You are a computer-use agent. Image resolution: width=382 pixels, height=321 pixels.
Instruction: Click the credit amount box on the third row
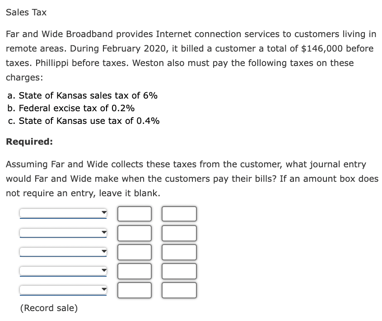coord(179,251)
